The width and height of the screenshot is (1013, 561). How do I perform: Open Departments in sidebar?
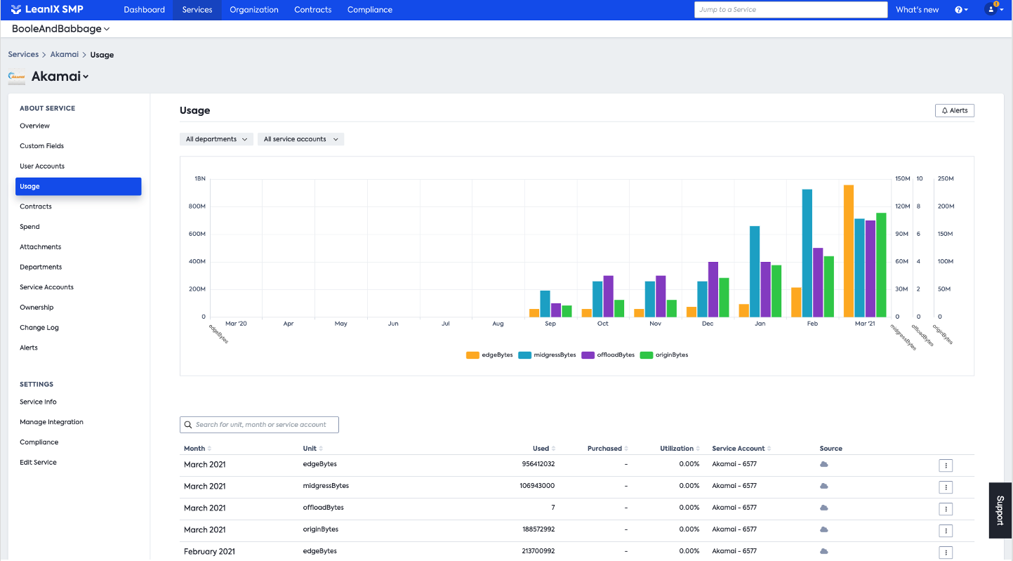41,267
